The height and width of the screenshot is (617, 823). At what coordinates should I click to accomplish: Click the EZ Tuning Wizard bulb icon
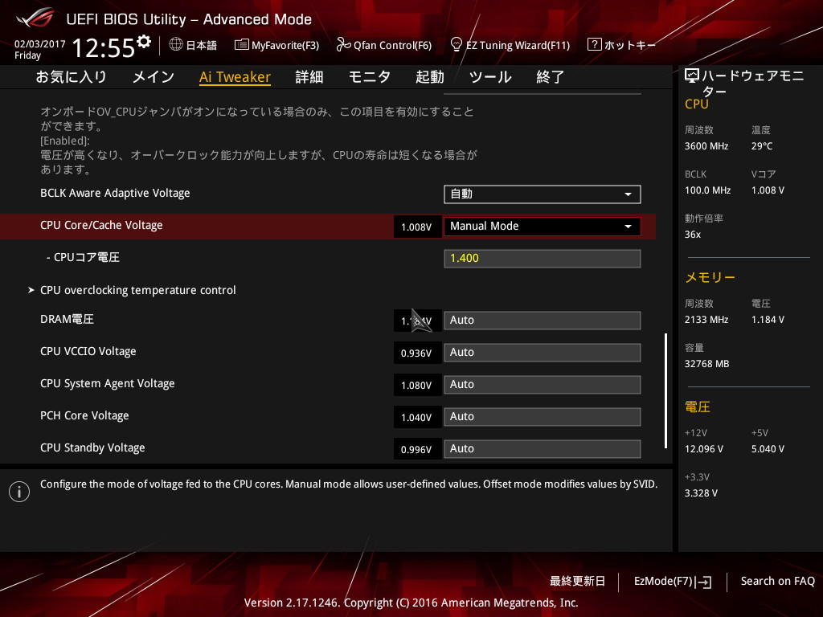[457, 44]
